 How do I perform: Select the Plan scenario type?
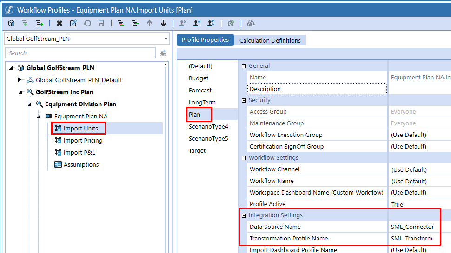coord(194,114)
